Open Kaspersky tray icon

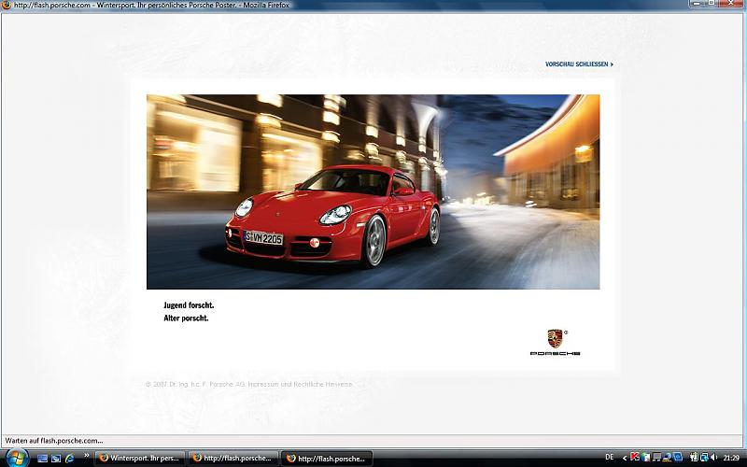click(x=635, y=458)
